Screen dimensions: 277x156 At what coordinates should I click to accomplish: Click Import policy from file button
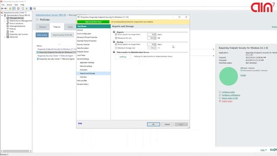[62, 35]
